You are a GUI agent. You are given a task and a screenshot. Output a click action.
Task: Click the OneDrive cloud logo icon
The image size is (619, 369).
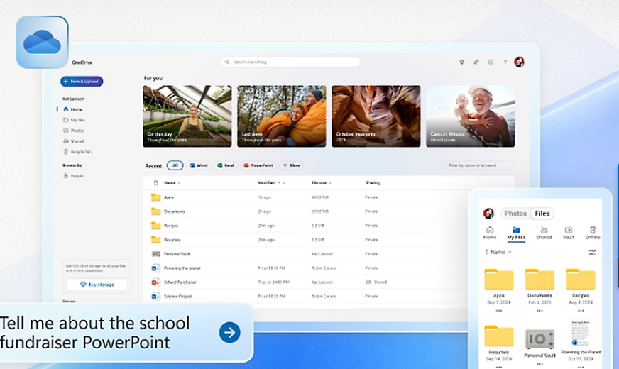(43, 43)
